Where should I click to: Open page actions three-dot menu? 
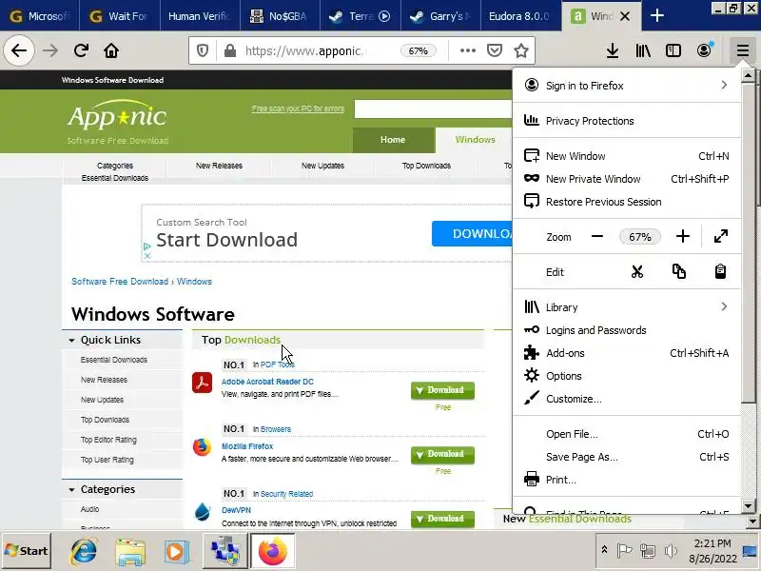pyautogui.click(x=467, y=50)
